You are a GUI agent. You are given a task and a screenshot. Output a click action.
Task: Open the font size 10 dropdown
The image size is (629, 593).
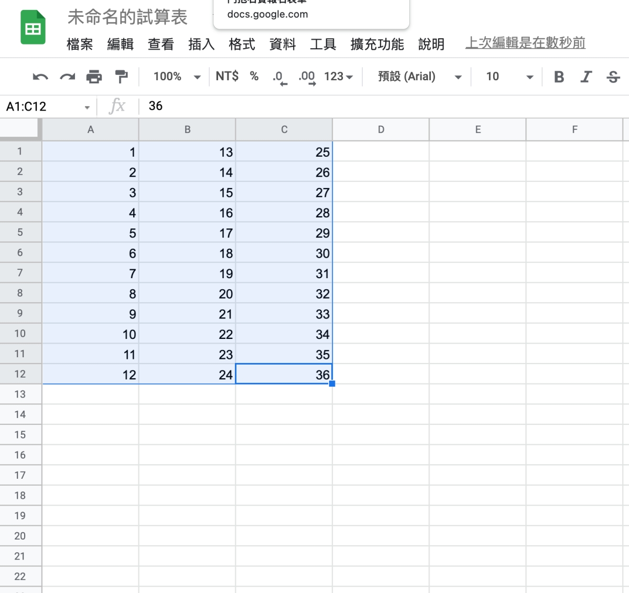(x=509, y=76)
